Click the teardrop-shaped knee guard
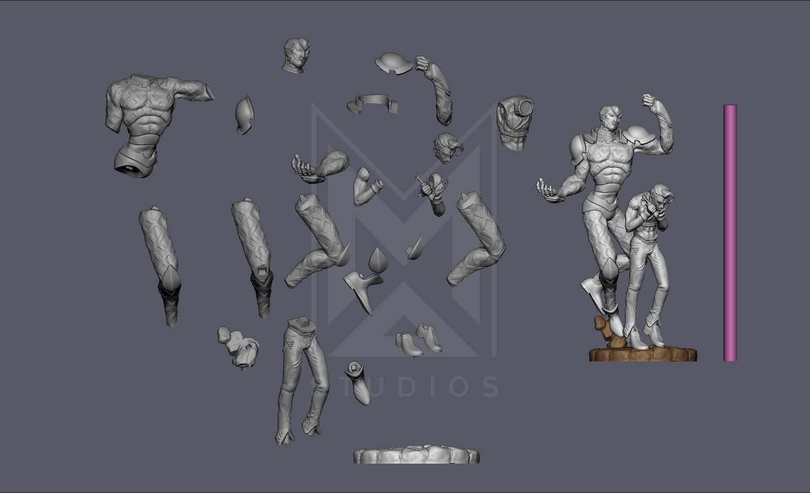 coord(376,260)
